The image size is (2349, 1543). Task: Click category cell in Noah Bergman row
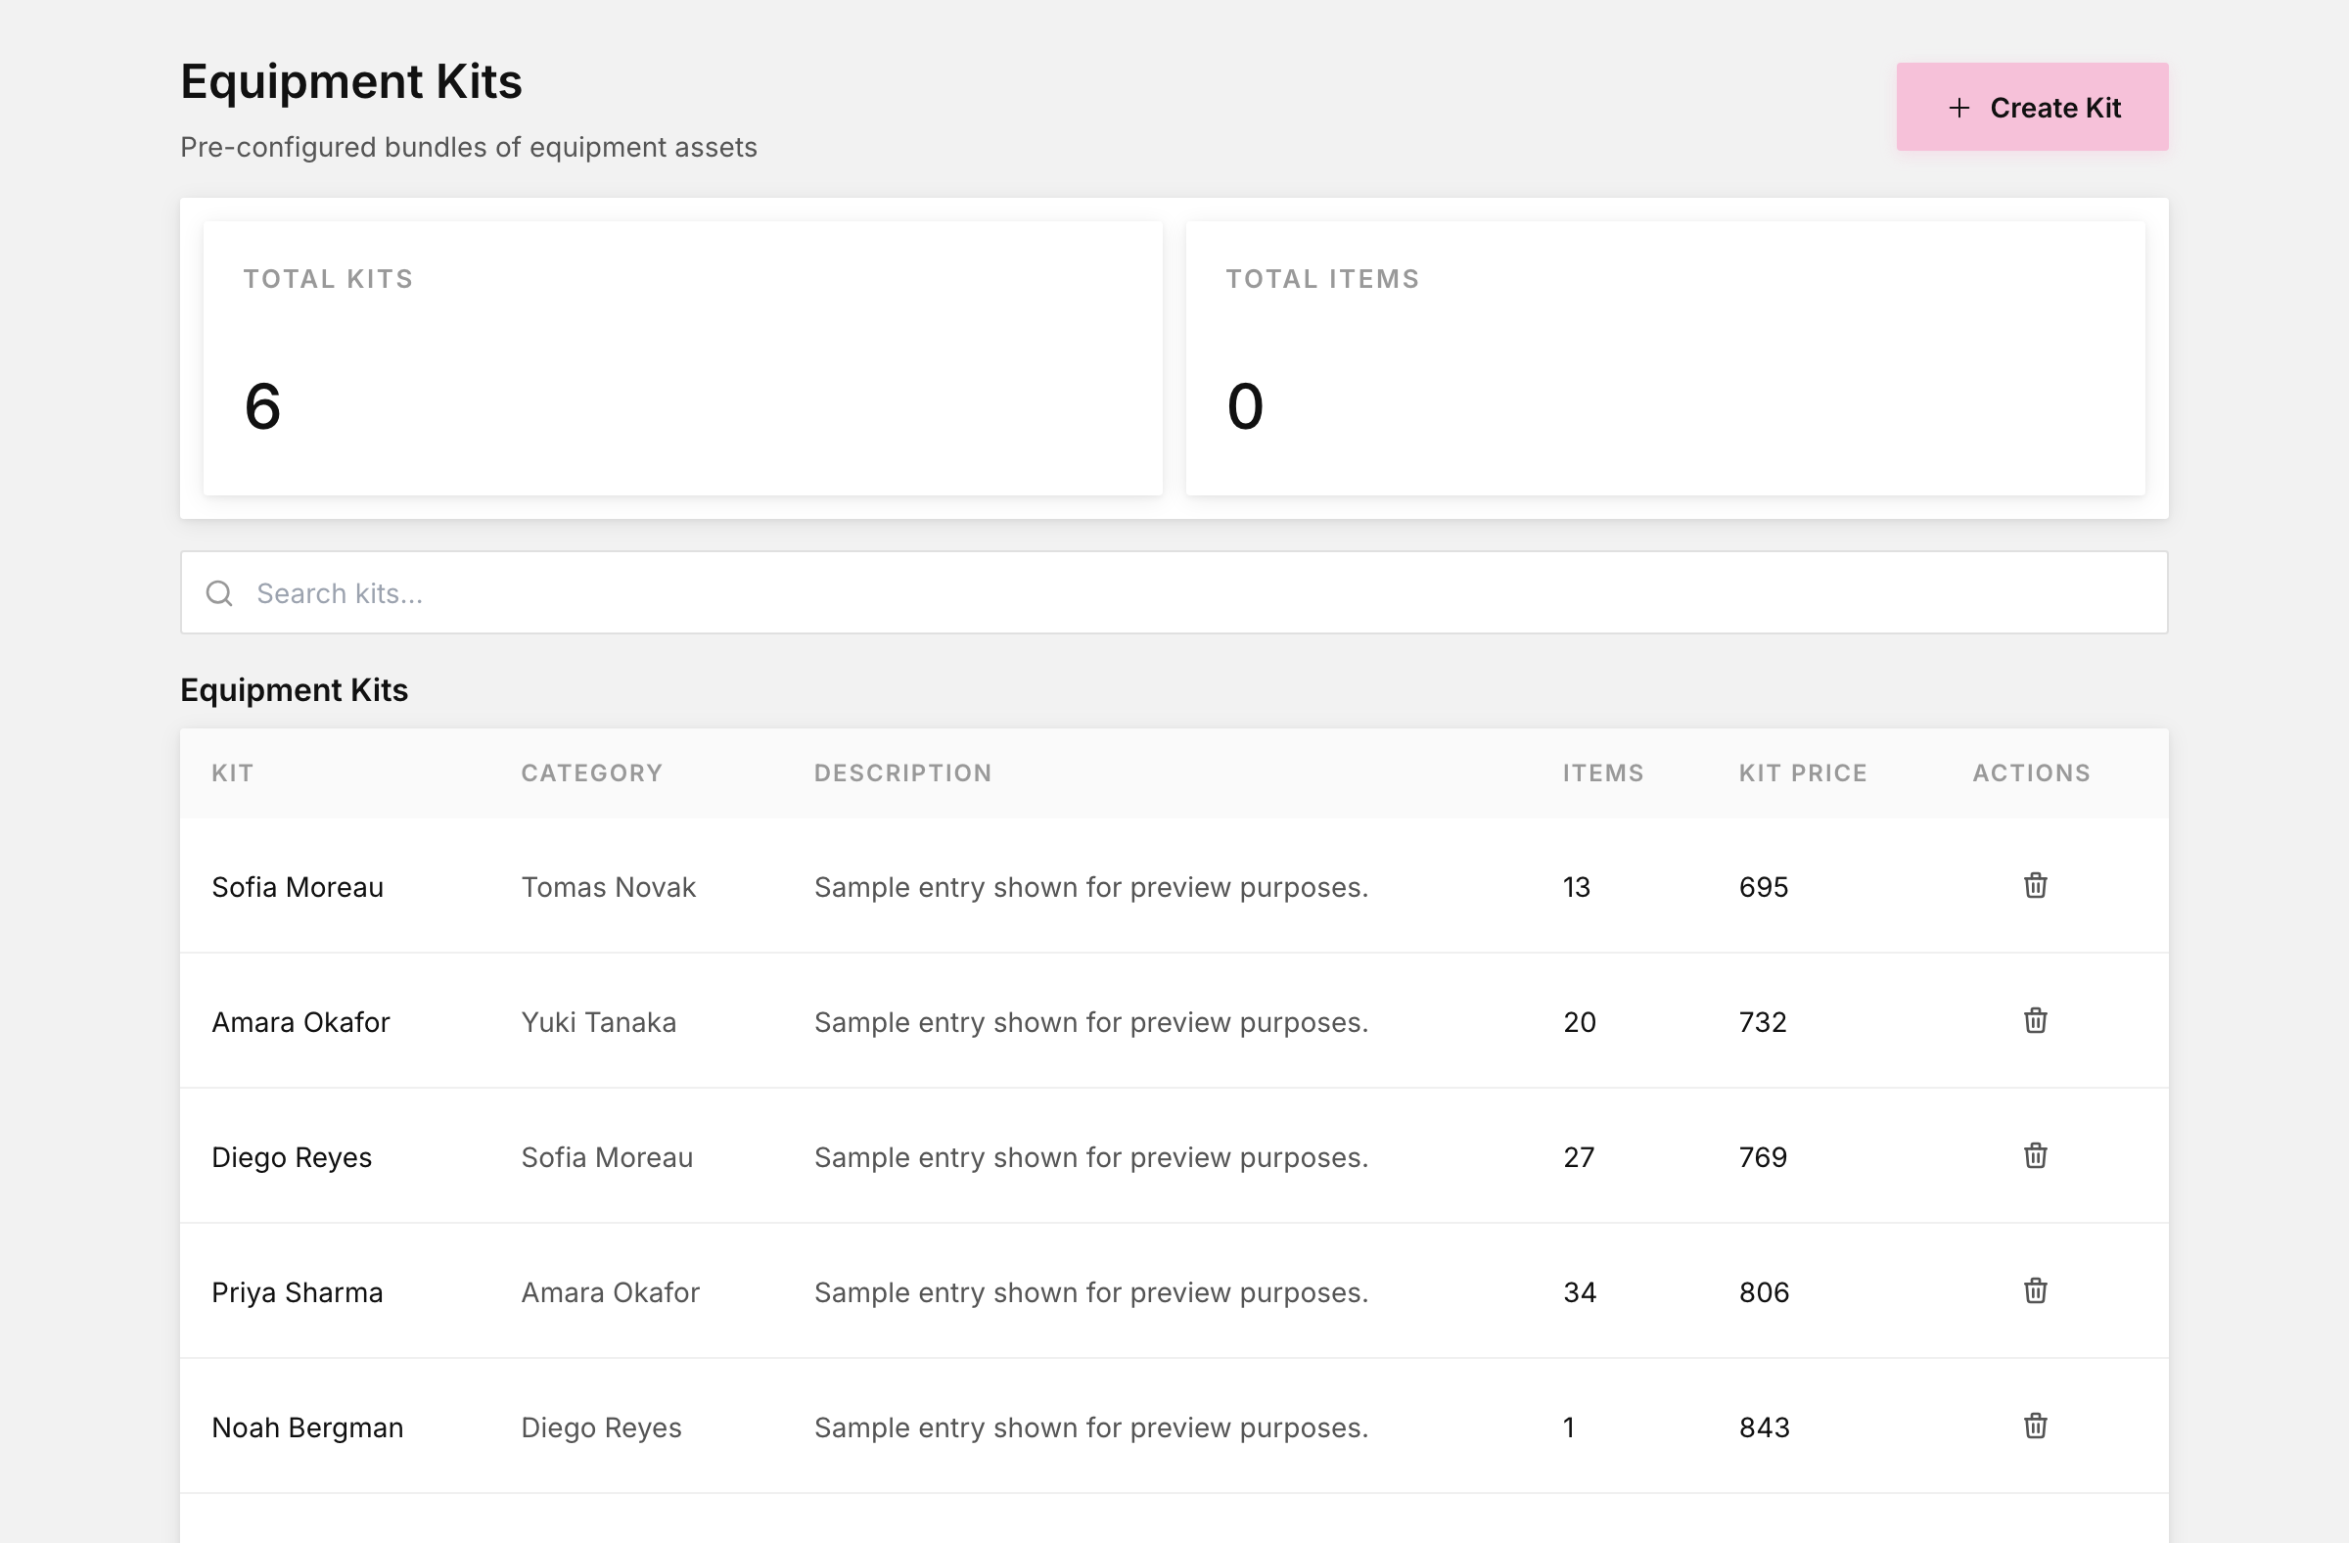[x=601, y=1427]
